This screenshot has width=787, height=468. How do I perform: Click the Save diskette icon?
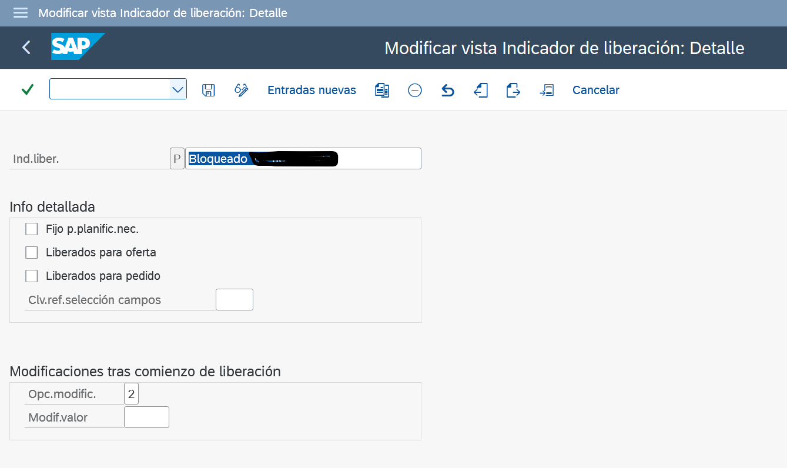tap(208, 90)
